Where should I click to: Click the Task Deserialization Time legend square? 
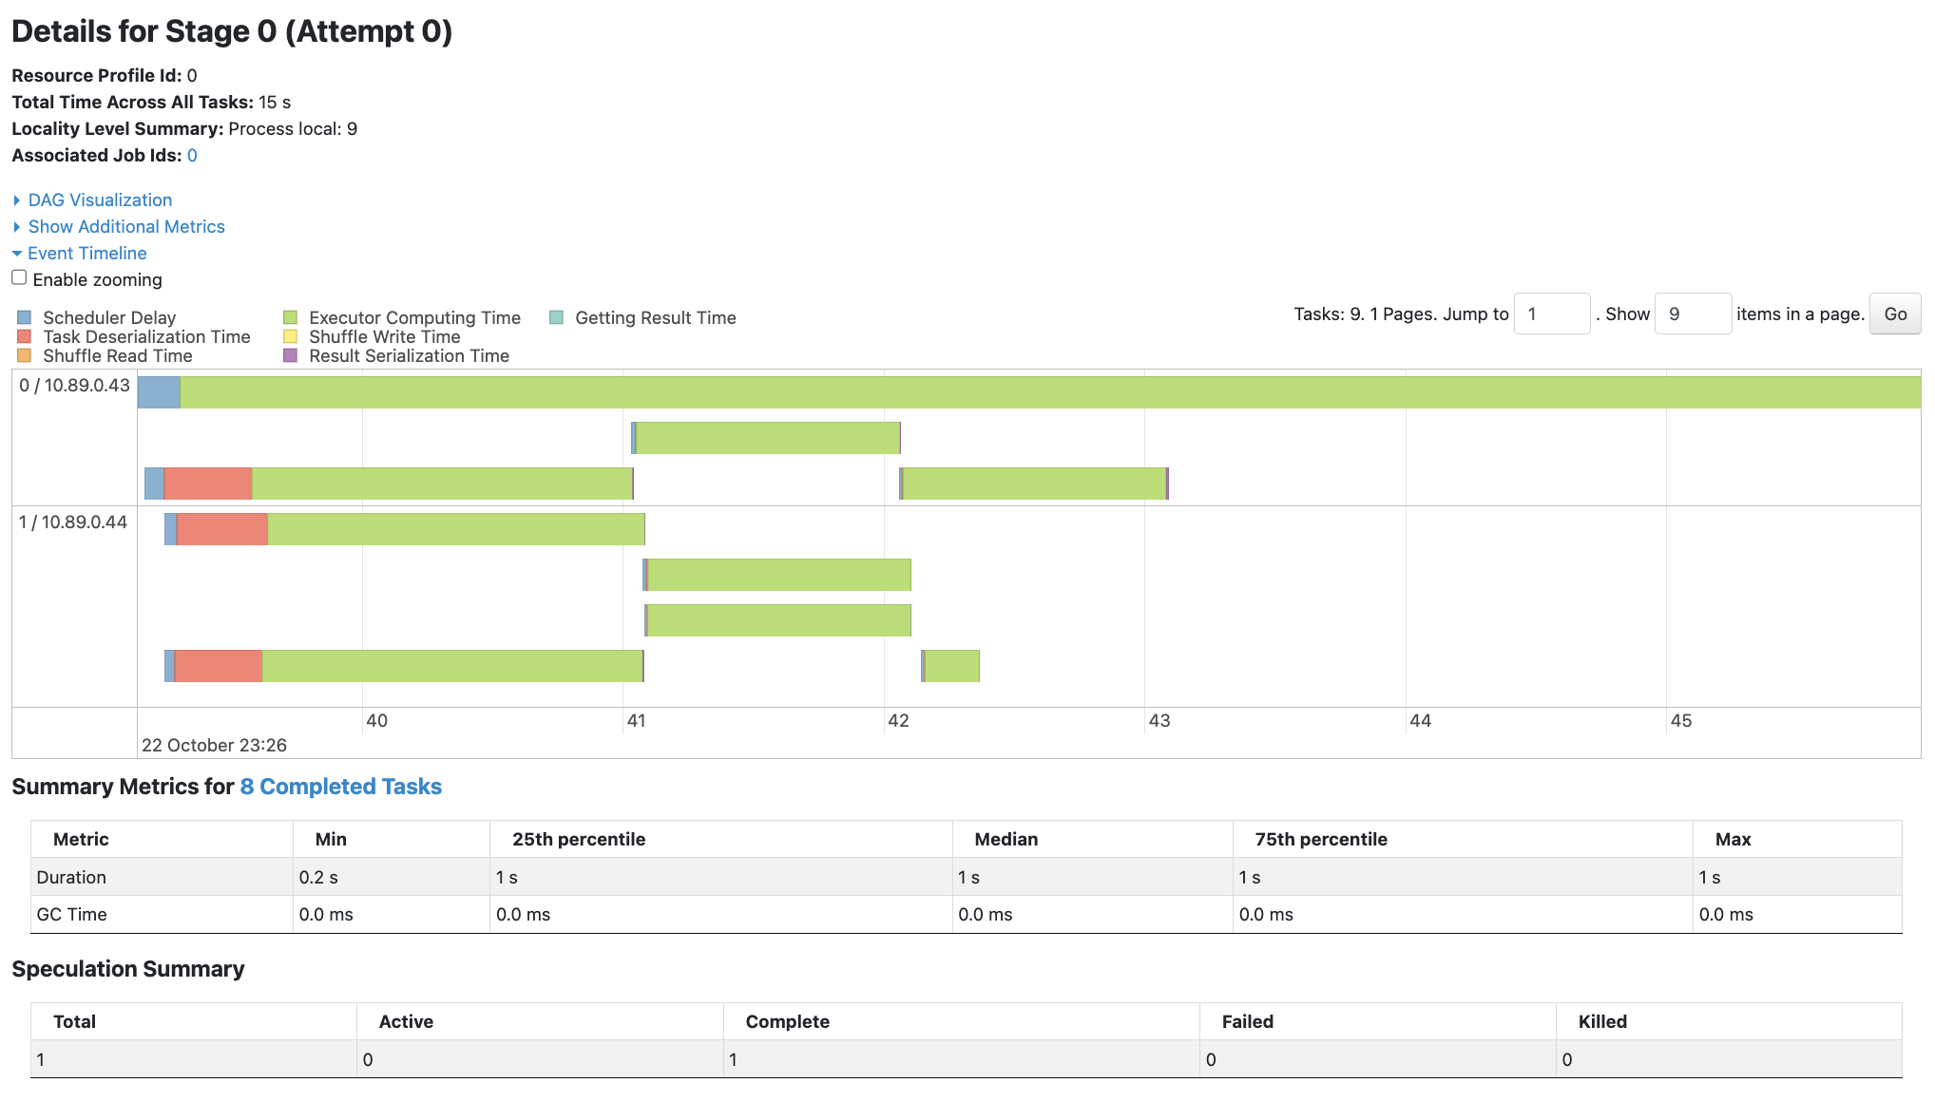pos(25,336)
